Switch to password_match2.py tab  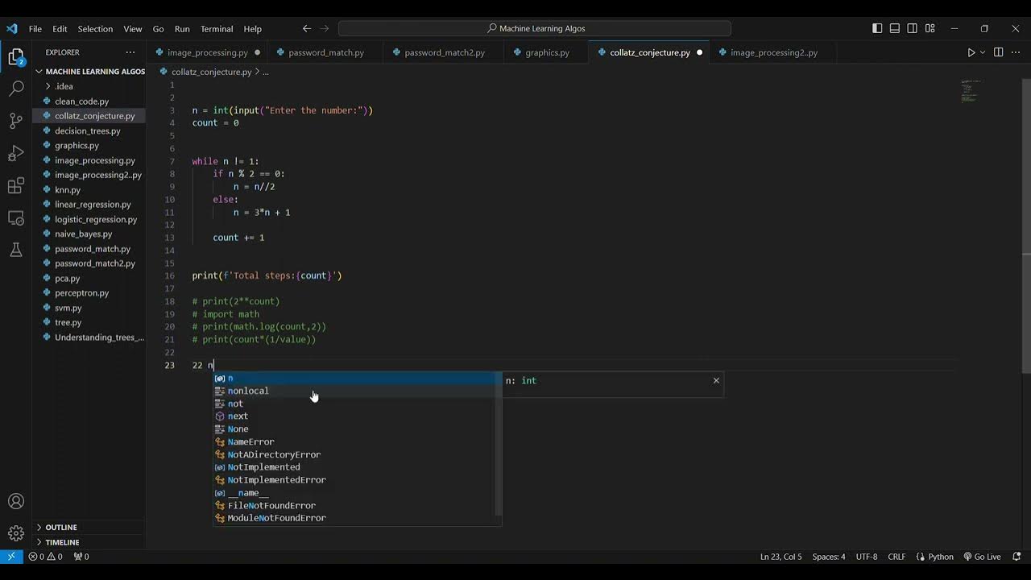tap(444, 52)
